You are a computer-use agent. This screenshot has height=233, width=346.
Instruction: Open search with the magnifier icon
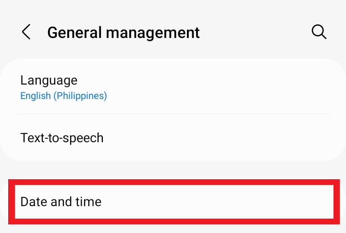pos(319,32)
